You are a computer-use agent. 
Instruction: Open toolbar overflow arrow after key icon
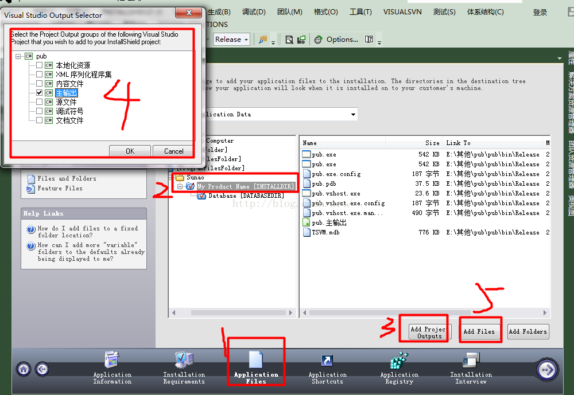(273, 42)
